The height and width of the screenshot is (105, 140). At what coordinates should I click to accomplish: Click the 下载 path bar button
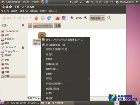point(57,25)
